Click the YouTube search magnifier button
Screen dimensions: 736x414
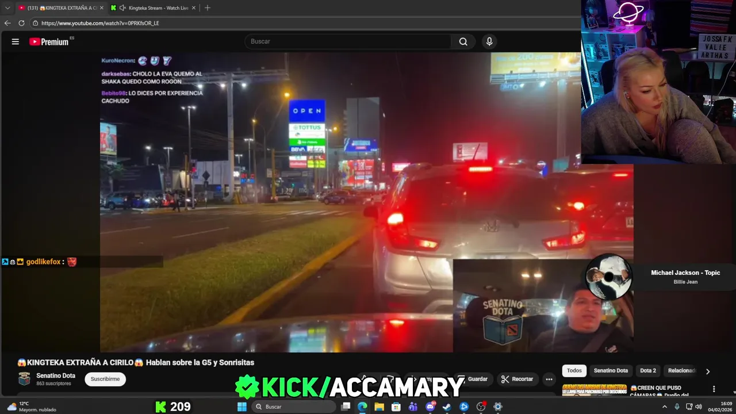click(x=463, y=41)
